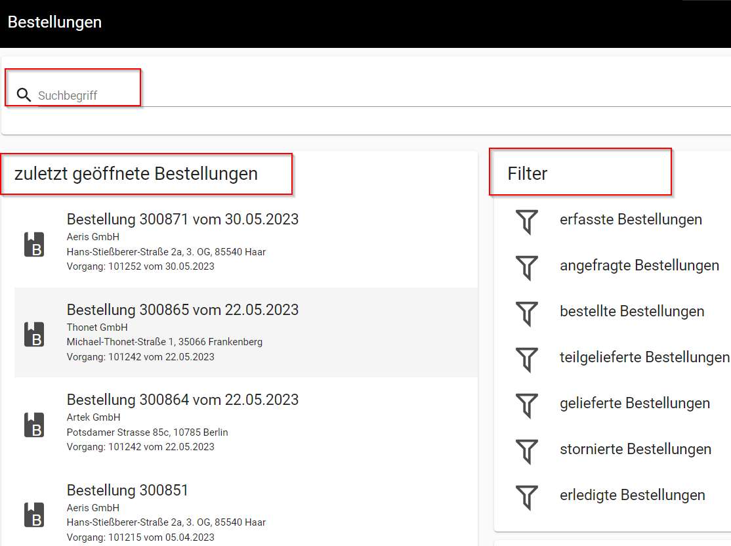Filter by gelieferte Bestellungen
The image size is (731, 546).
point(635,403)
